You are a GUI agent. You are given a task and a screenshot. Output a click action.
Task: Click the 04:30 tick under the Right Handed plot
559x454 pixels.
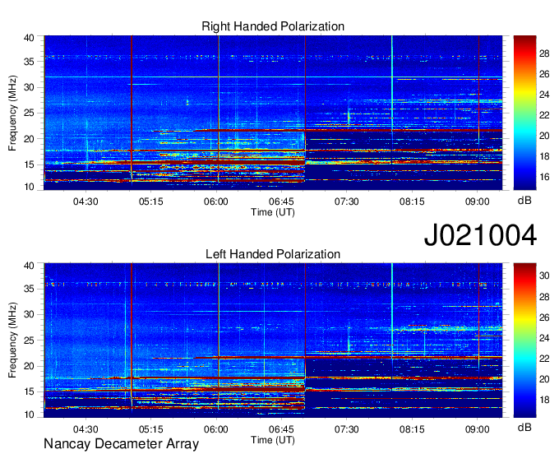pyautogui.click(x=85, y=202)
